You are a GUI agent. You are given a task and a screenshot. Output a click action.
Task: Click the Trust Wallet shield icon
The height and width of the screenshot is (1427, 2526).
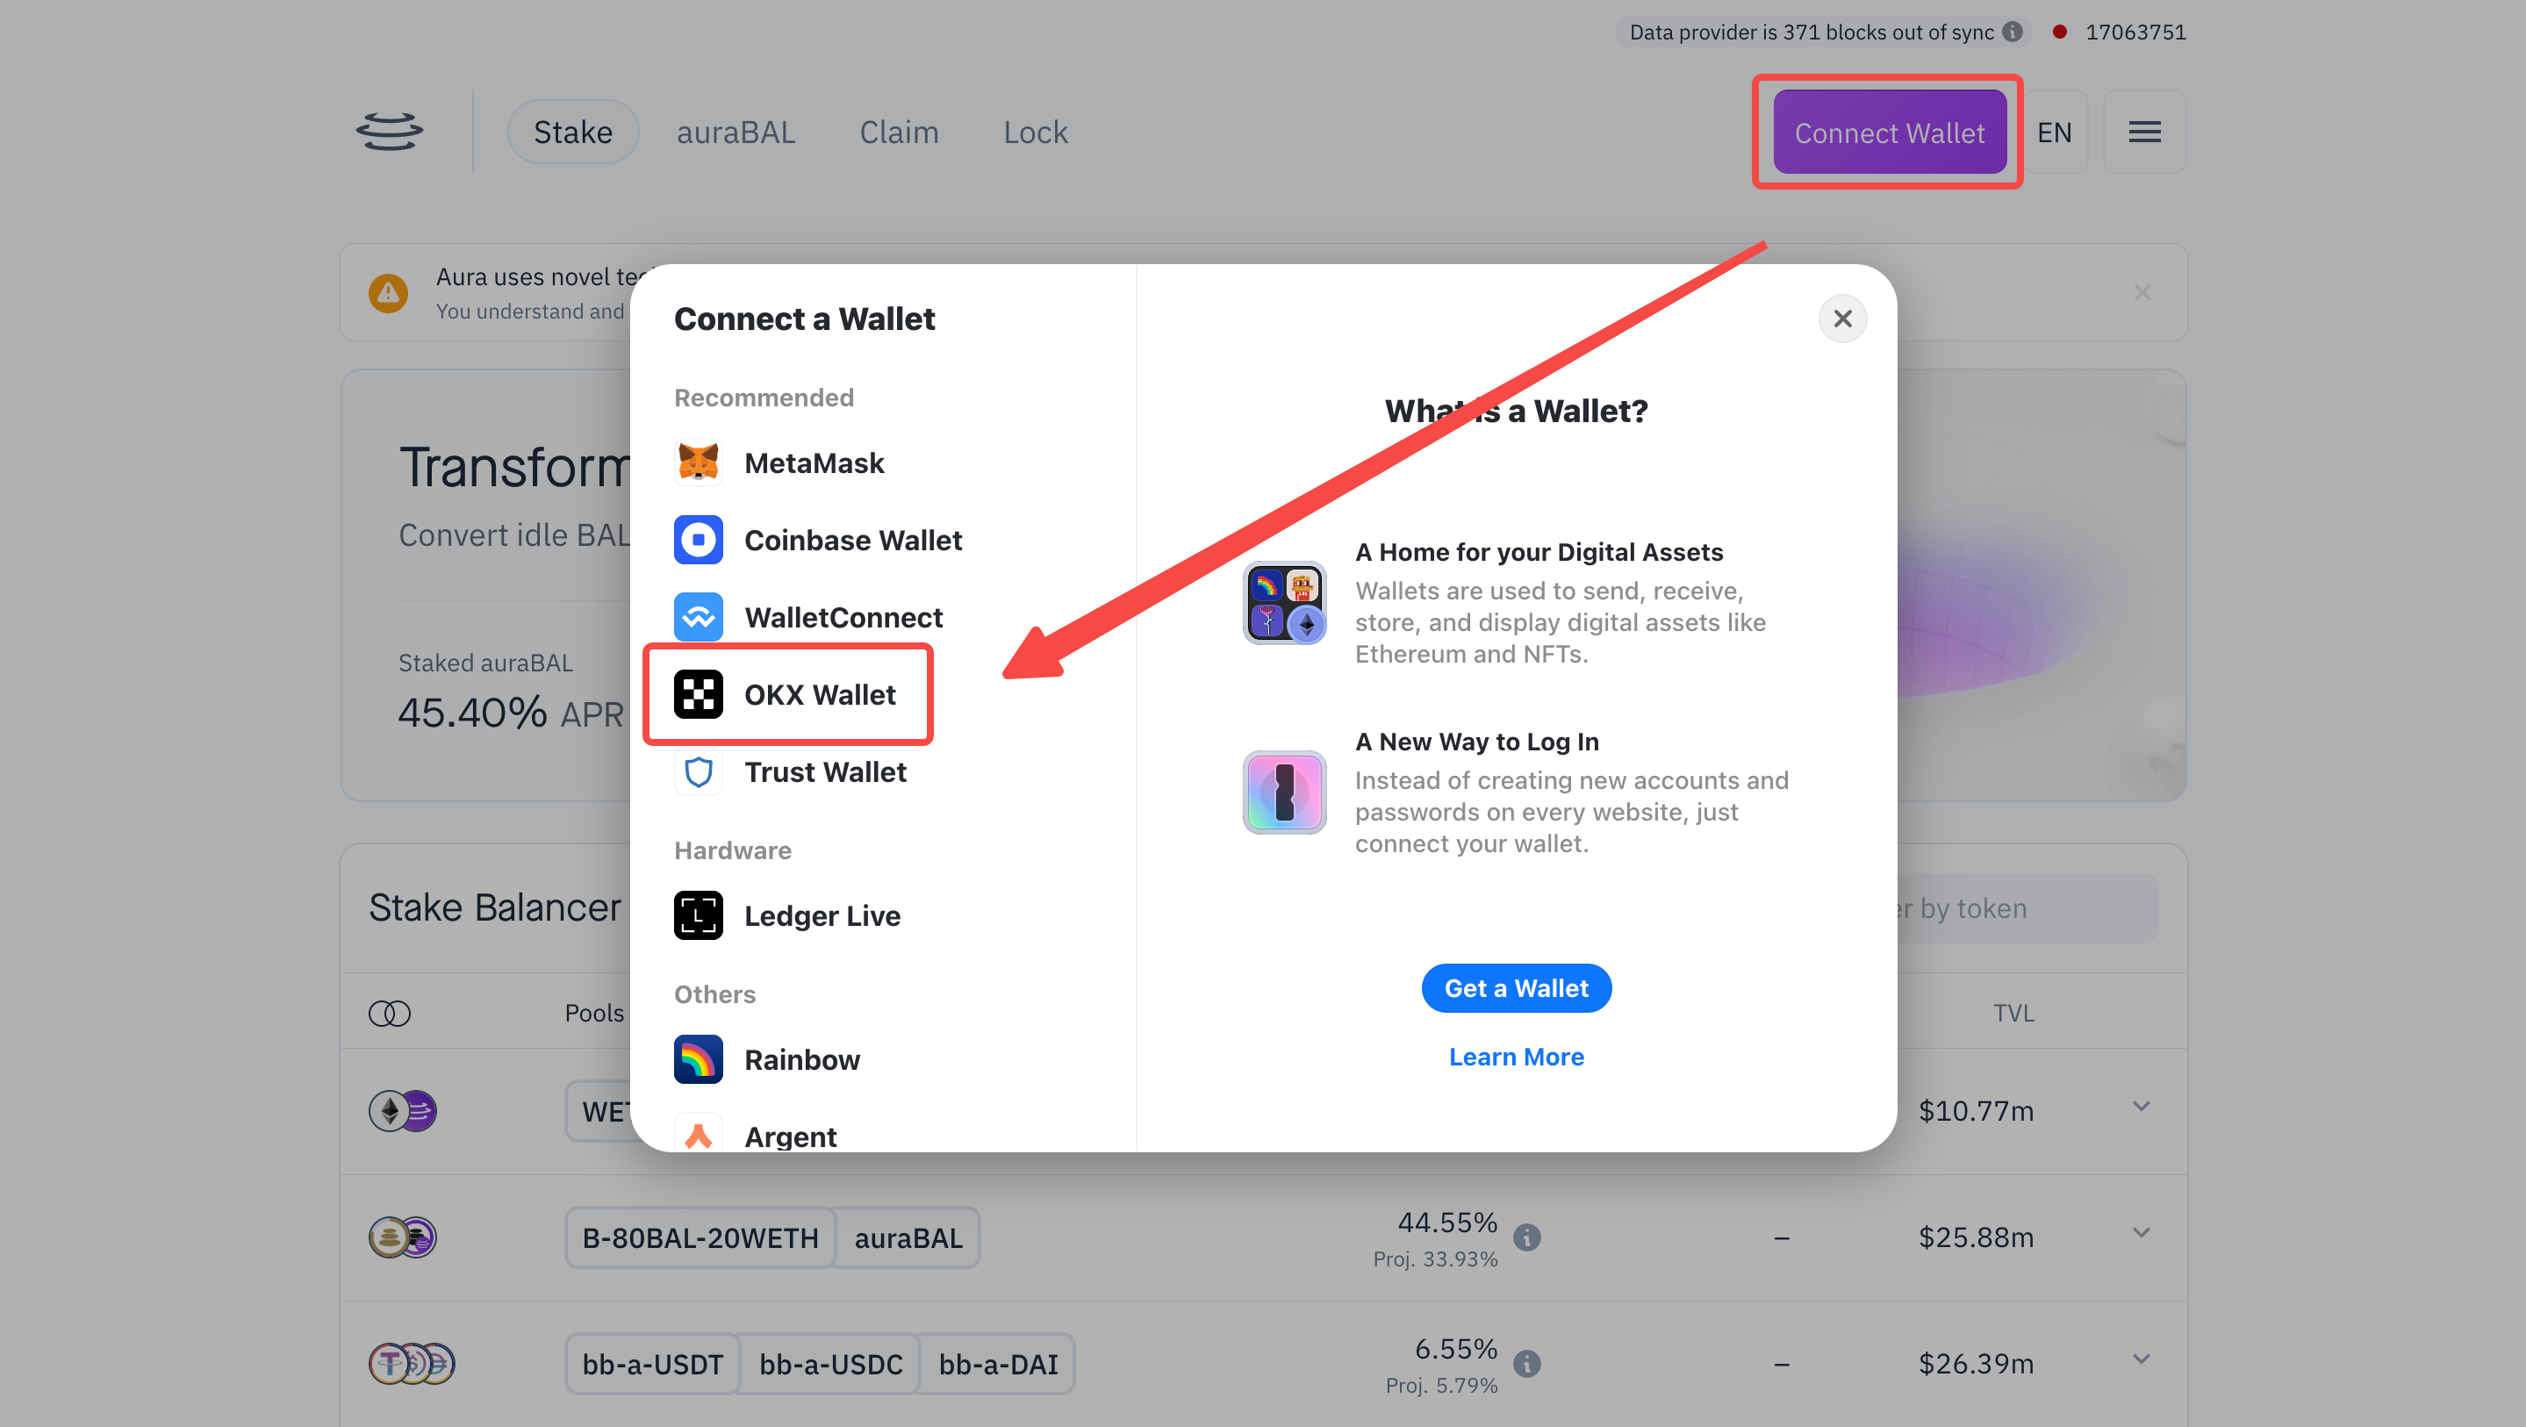(698, 770)
